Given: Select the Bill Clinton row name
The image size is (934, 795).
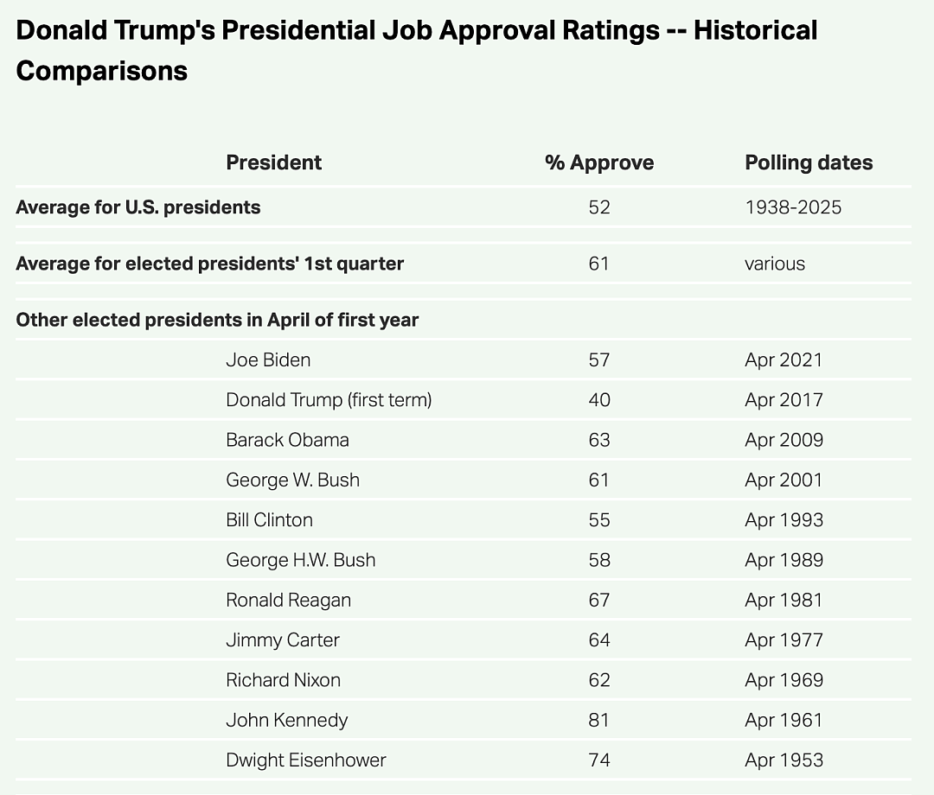Looking at the screenshot, I should pos(269,519).
